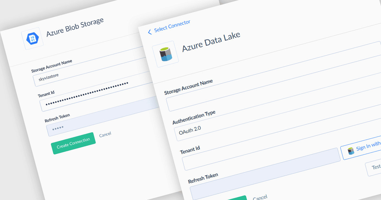
Task: Click Storage Account Name label in Blob Storage
Action: pyautogui.click(x=52, y=65)
